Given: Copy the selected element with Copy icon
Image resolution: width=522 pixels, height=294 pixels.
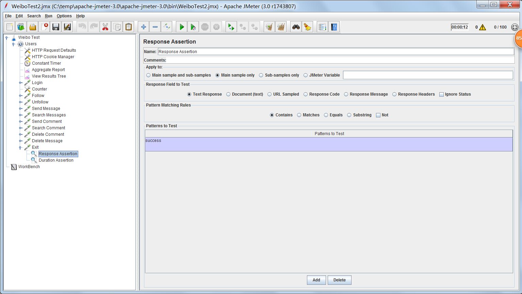Looking at the screenshot, I should (x=117, y=27).
